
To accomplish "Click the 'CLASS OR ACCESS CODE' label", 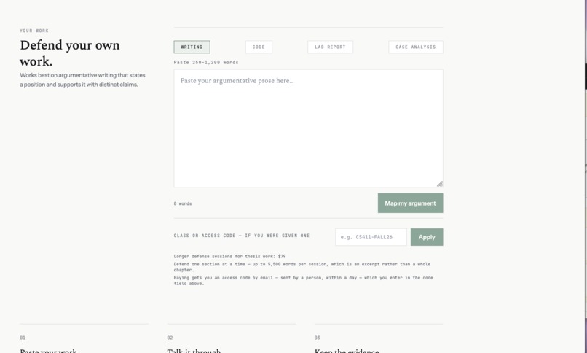I will pyautogui.click(x=242, y=236).
